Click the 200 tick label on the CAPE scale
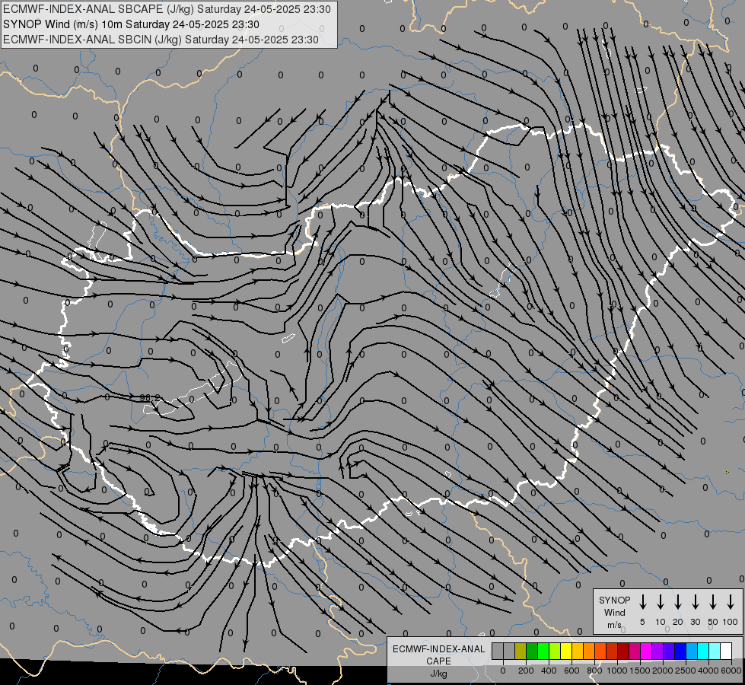The width and height of the screenshot is (745, 685). 526,671
